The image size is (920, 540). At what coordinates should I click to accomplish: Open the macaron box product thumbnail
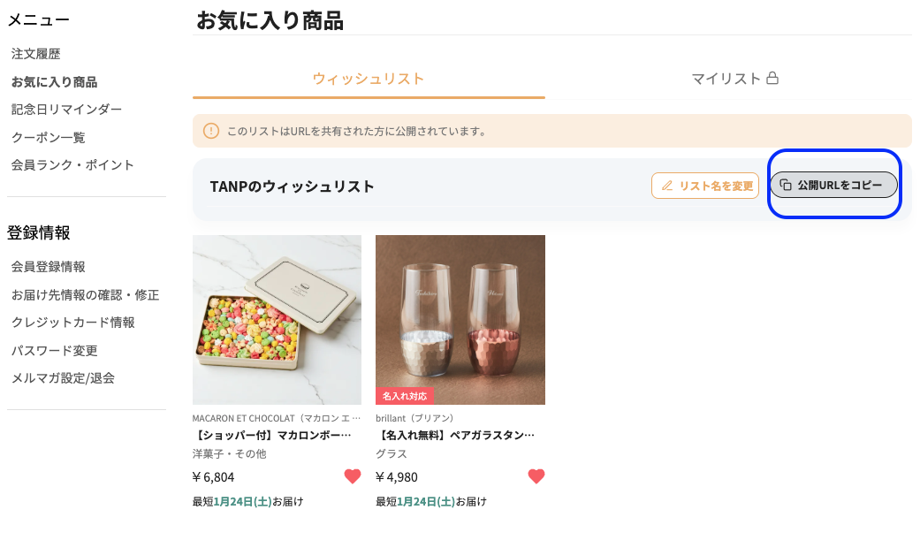pos(277,319)
